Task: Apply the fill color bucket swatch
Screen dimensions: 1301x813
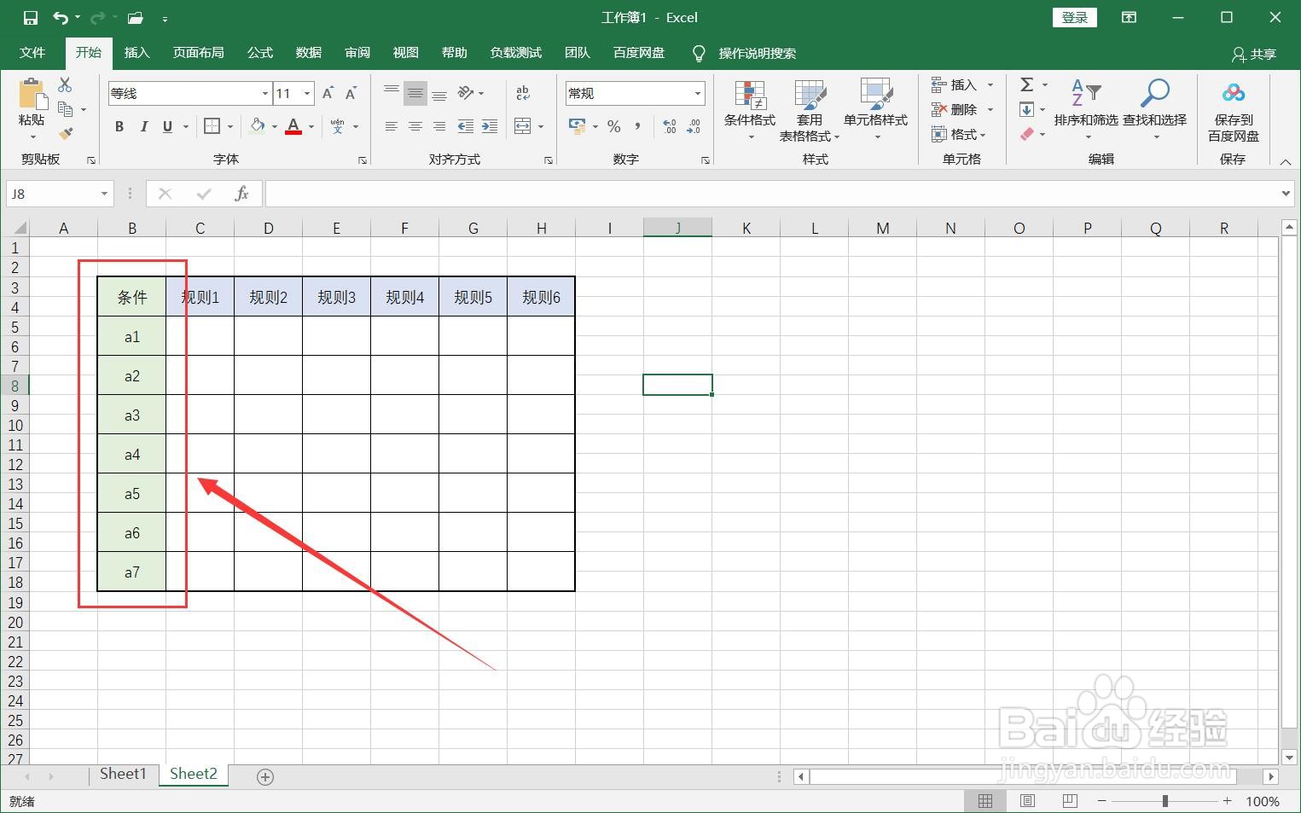Action: (257, 126)
